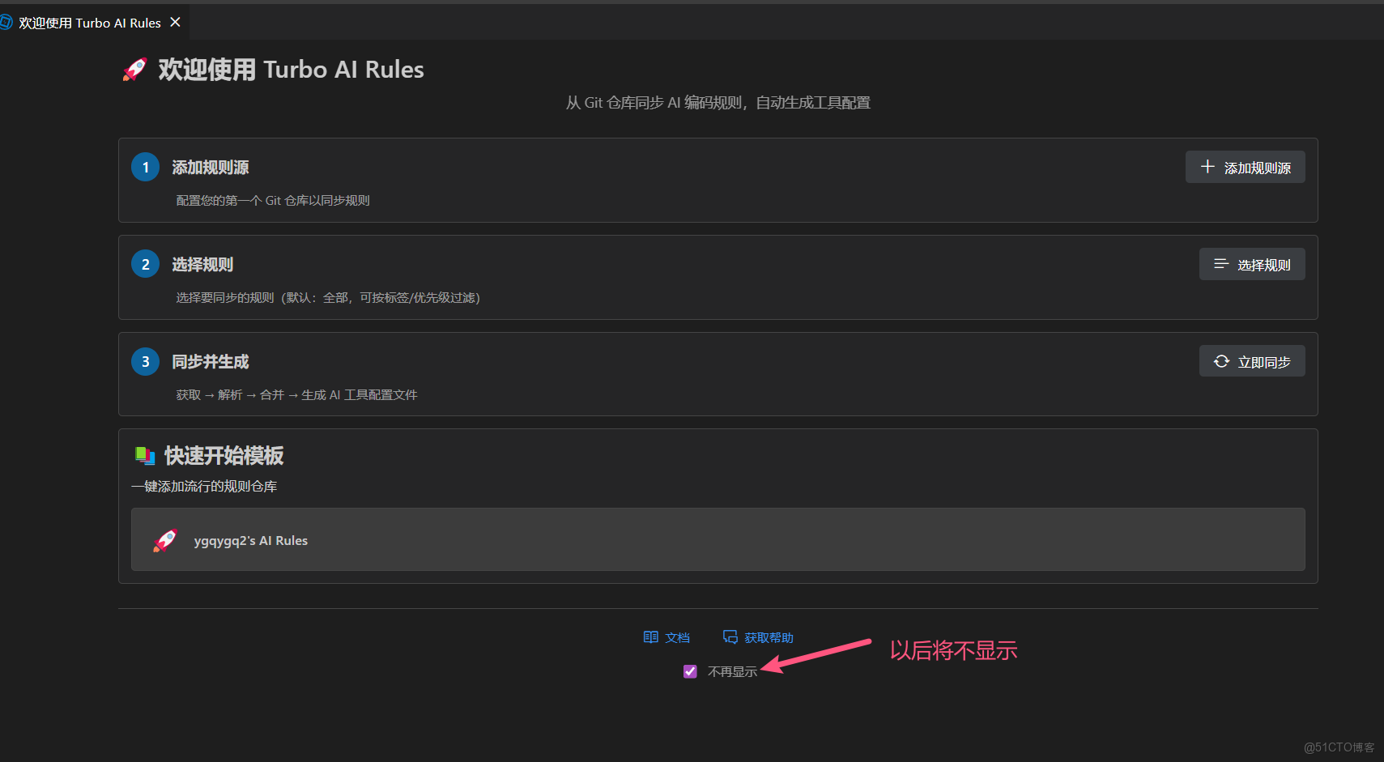Click the 快速开始模板 heading
Viewport: 1384px width, 762px height.
[224, 456]
